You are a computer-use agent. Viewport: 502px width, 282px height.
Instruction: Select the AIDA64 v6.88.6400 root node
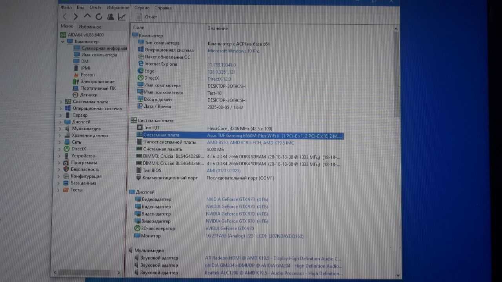(82, 34)
